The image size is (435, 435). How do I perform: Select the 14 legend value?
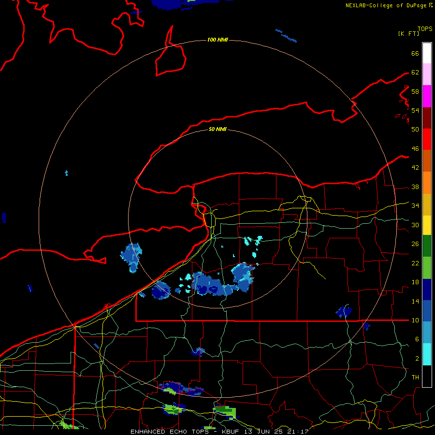coord(415,301)
